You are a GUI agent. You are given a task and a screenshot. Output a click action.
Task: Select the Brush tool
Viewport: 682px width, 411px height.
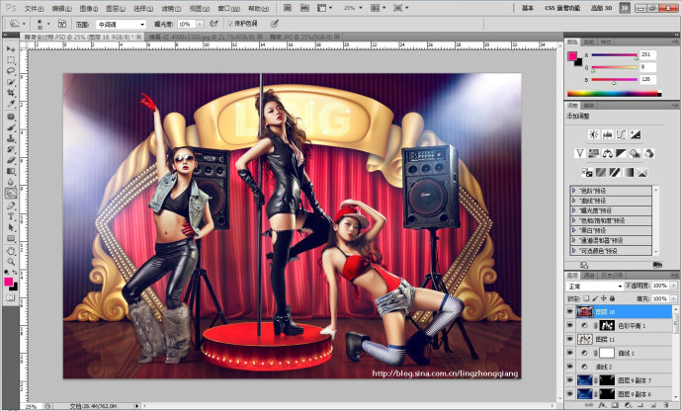(x=11, y=127)
